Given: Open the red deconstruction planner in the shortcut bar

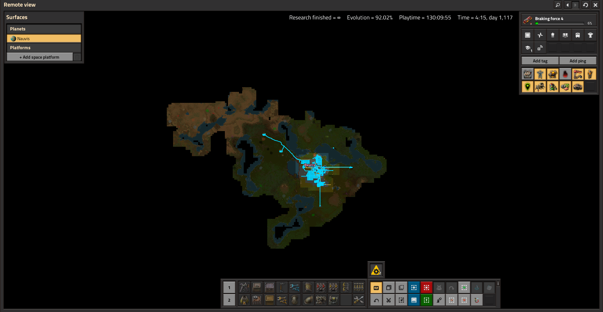Looking at the screenshot, I should point(426,287).
